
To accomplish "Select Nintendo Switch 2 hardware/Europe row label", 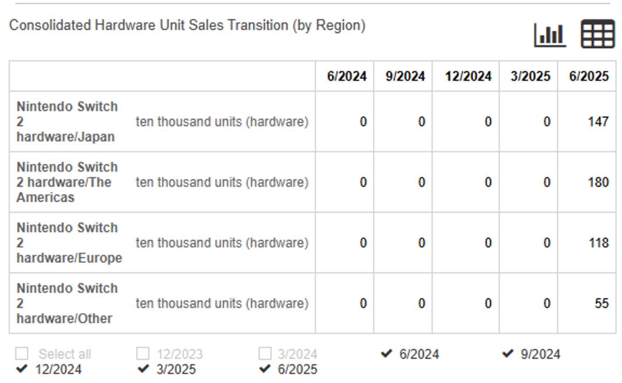I will pyautogui.click(x=68, y=243).
